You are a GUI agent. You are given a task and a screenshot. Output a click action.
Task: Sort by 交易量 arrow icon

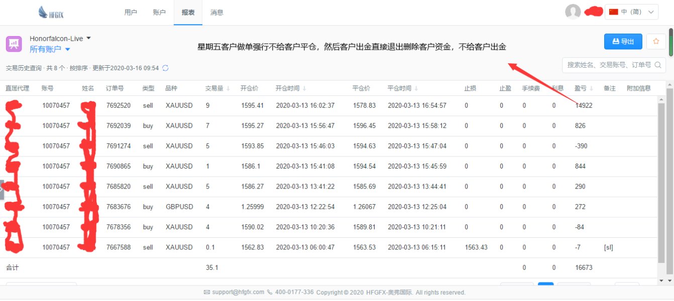(x=229, y=89)
